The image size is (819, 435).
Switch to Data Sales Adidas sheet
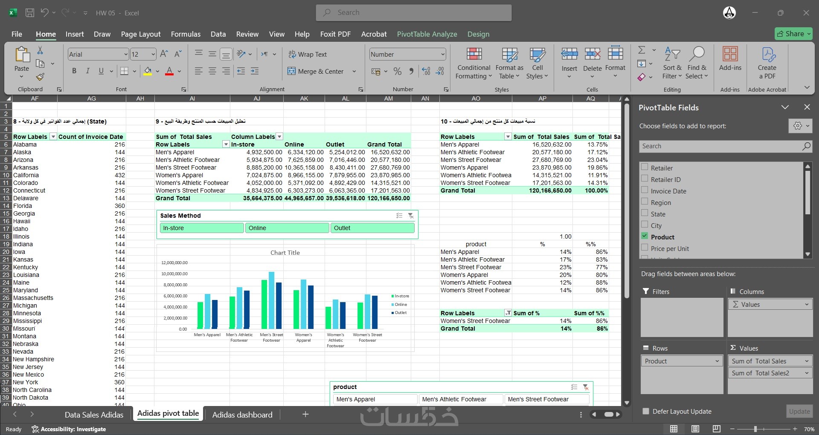[94, 415]
